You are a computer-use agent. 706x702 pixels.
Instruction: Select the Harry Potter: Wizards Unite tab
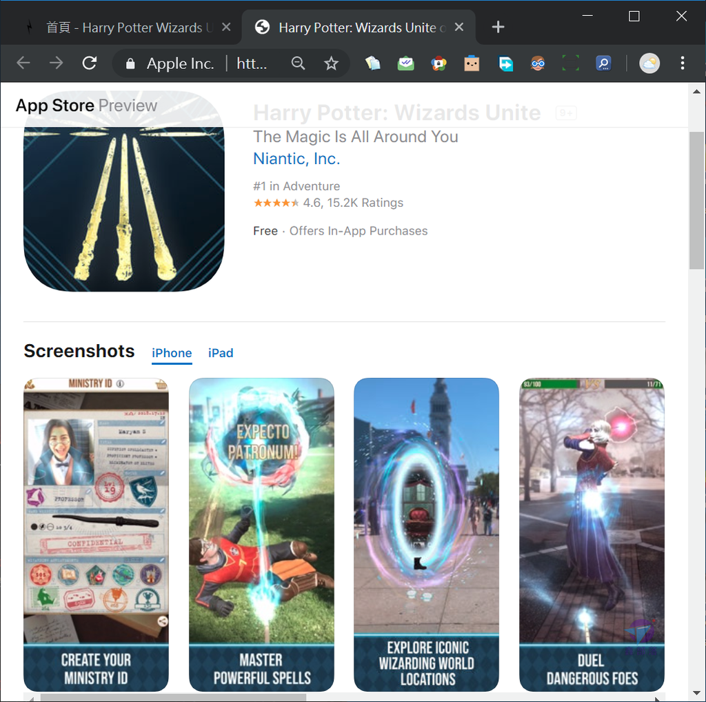[x=358, y=28]
